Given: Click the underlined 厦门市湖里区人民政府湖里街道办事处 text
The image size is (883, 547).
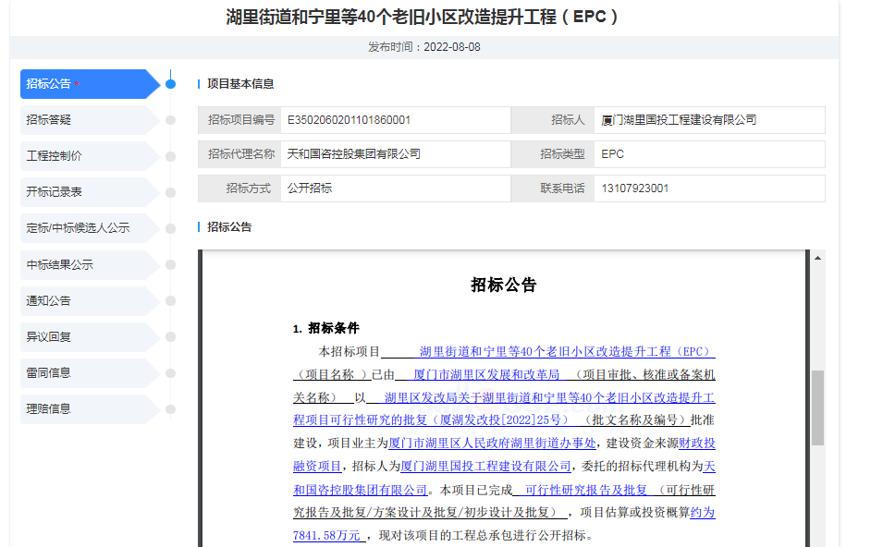Looking at the screenshot, I should pyautogui.click(x=492, y=444).
